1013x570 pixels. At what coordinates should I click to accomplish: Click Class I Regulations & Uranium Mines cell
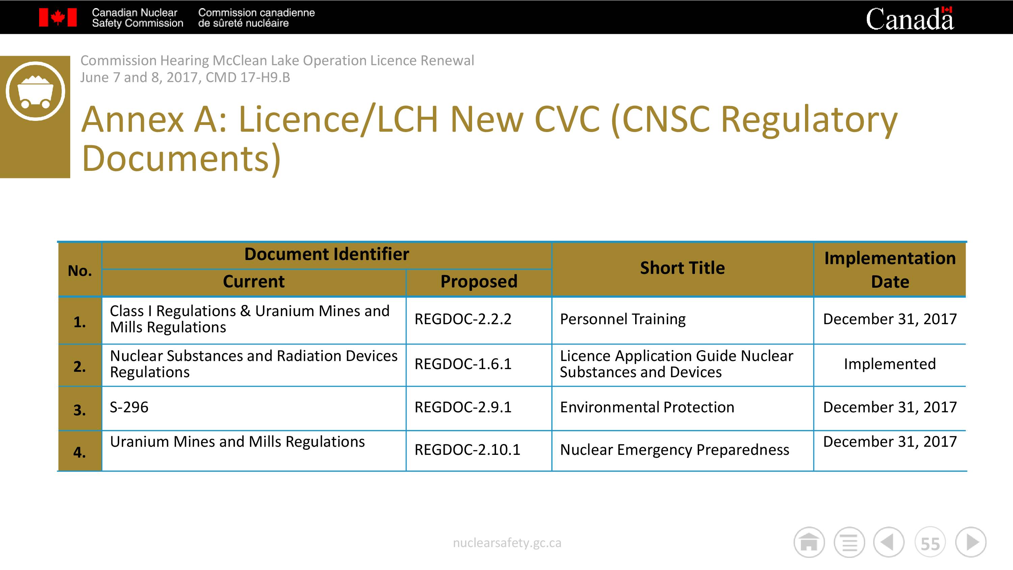click(x=254, y=320)
